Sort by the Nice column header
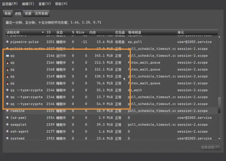 (x=80, y=32)
